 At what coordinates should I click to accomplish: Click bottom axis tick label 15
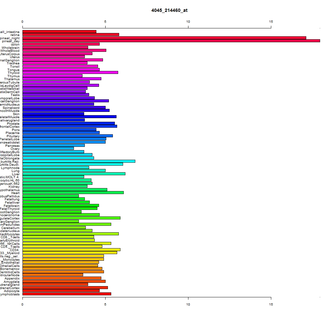(271, 304)
